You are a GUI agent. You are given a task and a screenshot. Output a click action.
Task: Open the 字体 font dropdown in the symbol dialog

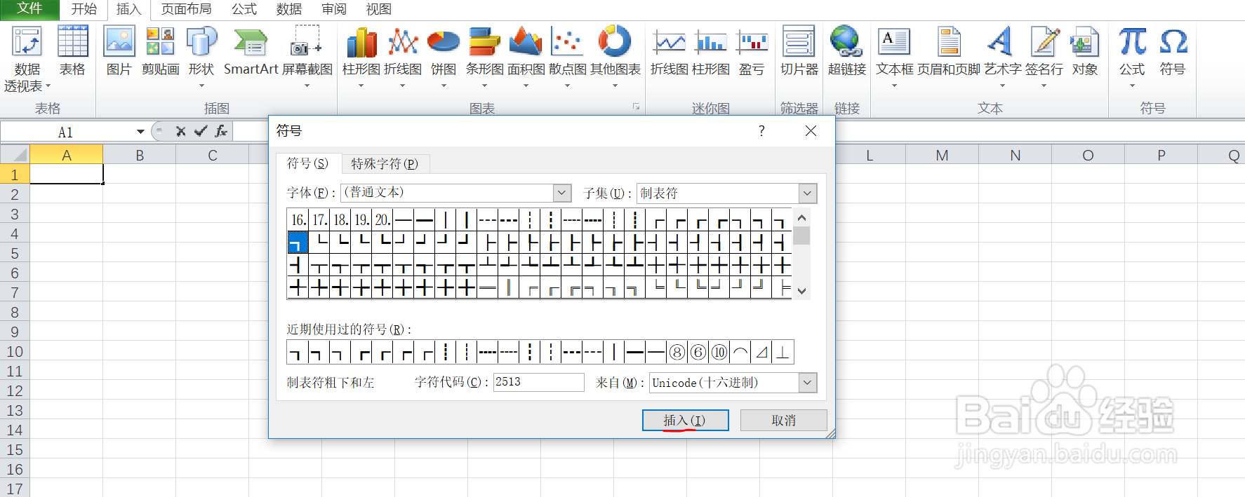click(561, 193)
